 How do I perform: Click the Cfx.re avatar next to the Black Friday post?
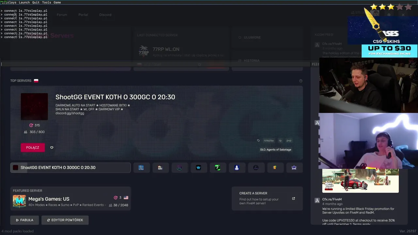[x=317, y=200]
